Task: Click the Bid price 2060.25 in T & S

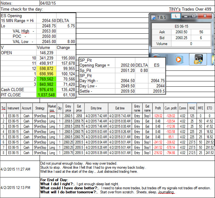Action: pyautogui.click(x=181, y=38)
